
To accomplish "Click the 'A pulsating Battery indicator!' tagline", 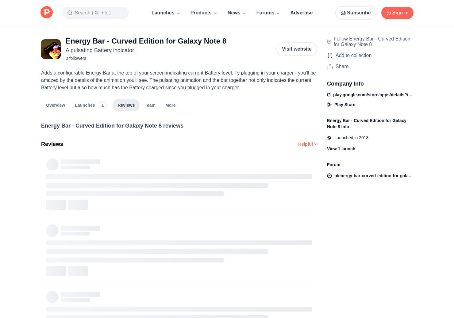I will click(101, 50).
